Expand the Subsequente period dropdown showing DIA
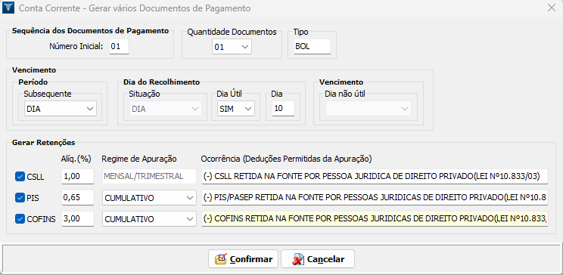This screenshot has width=563, height=275. click(61, 109)
